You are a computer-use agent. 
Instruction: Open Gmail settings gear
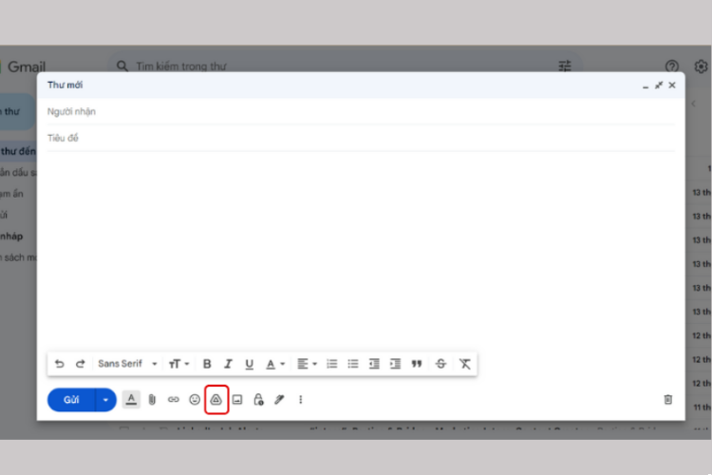pos(702,66)
